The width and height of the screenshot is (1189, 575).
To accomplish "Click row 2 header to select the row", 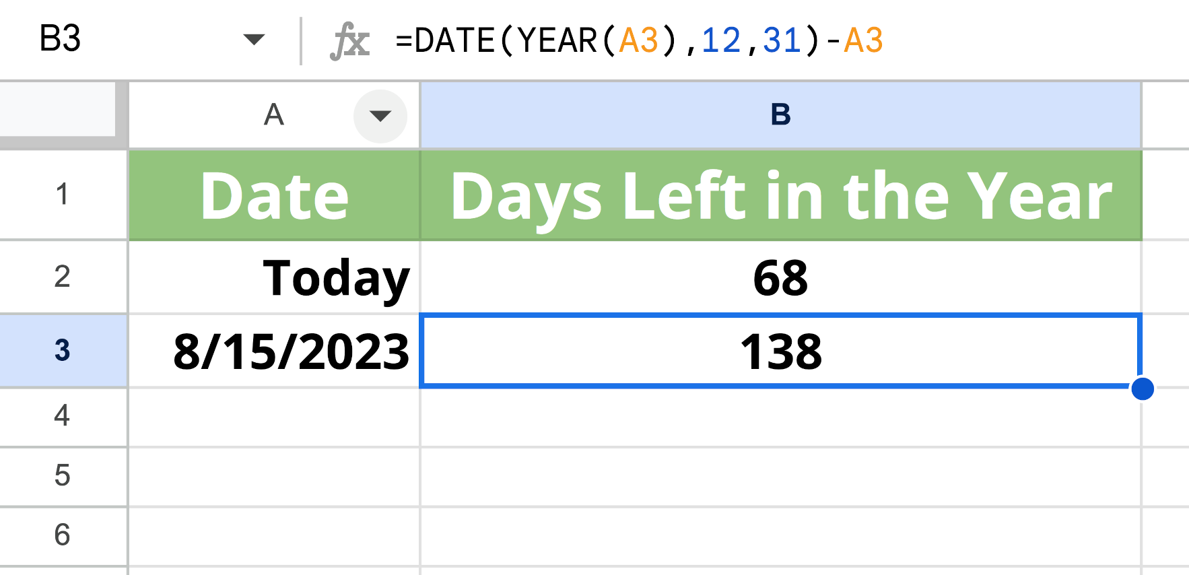I will click(63, 277).
